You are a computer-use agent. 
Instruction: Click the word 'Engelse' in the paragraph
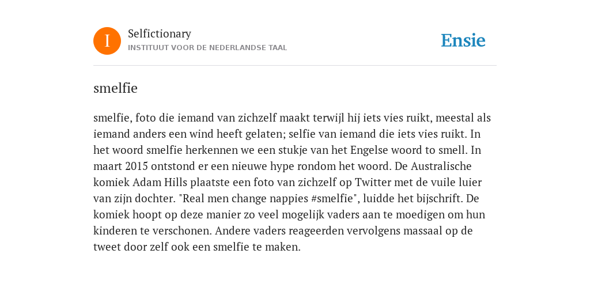pyautogui.click(x=369, y=150)
